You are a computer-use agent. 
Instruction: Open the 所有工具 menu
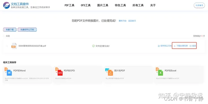(138, 5)
